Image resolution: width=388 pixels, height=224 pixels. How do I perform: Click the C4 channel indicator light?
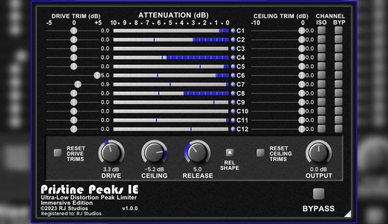233,57
